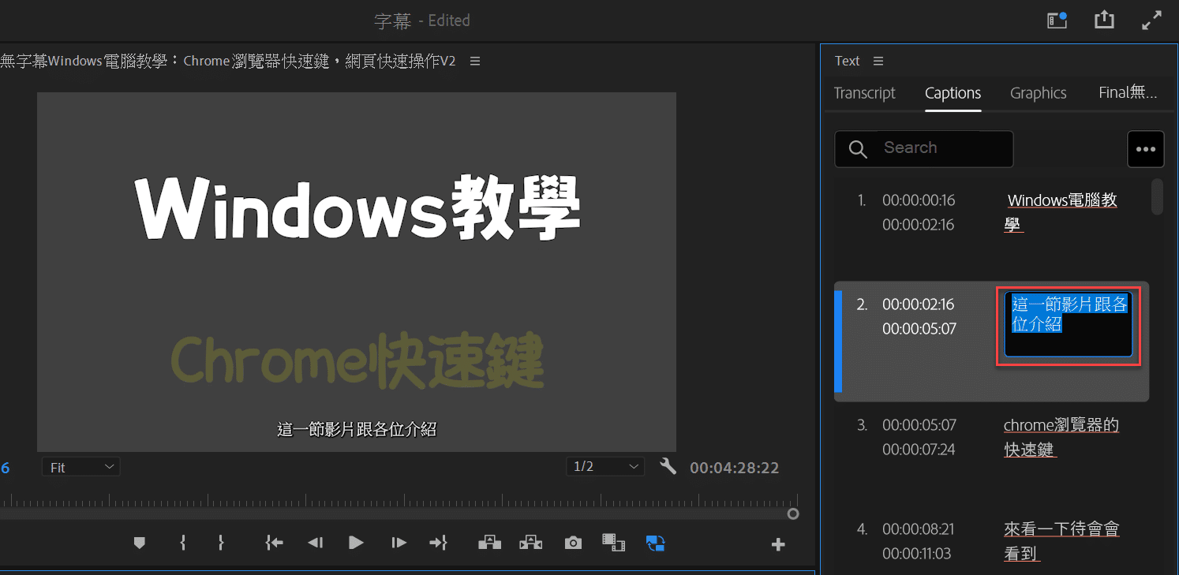Select caption text "來看一下待會會看到"

(x=1061, y=541)
